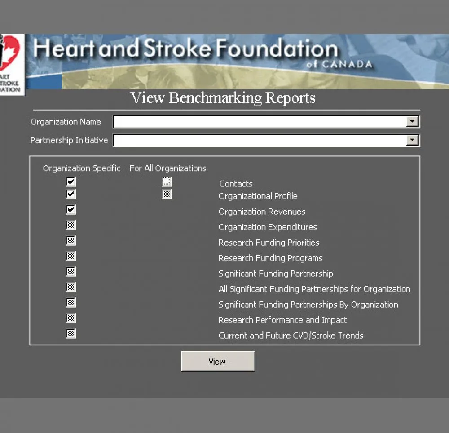Screen dimensions: 449x433
Task: Enable the Organization Expenditures checkbox
Action: click(x=71, y=225)
